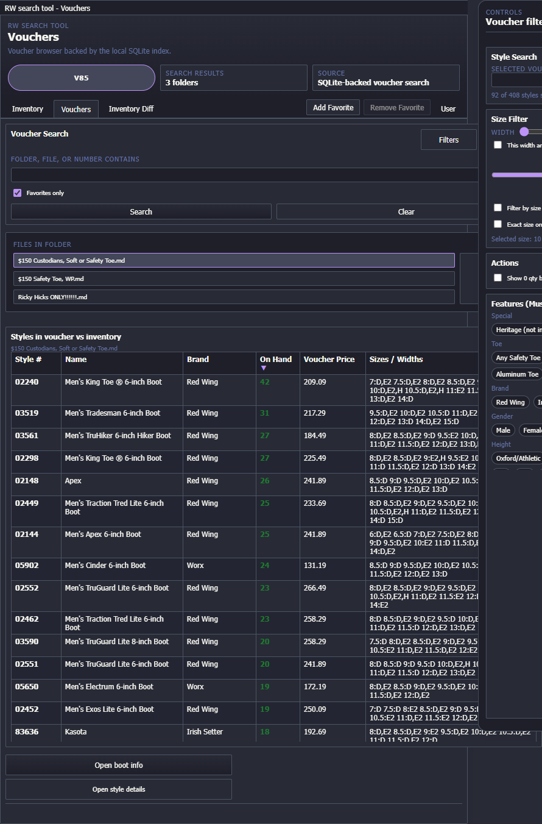Sort table by Voucher Price column header
Image resolution: width=542 pixels, height=824 pixels.
click(329, 360)
